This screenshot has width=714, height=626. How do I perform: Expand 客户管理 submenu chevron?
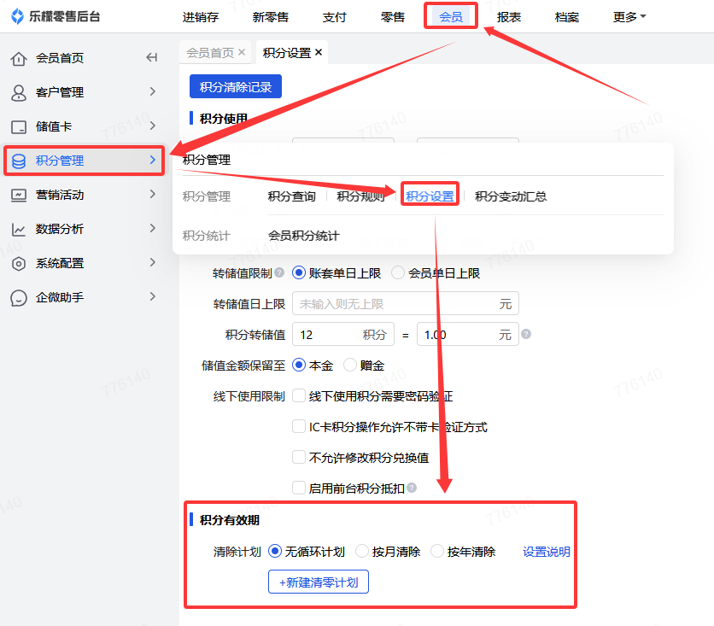click(x=153, y=91)
